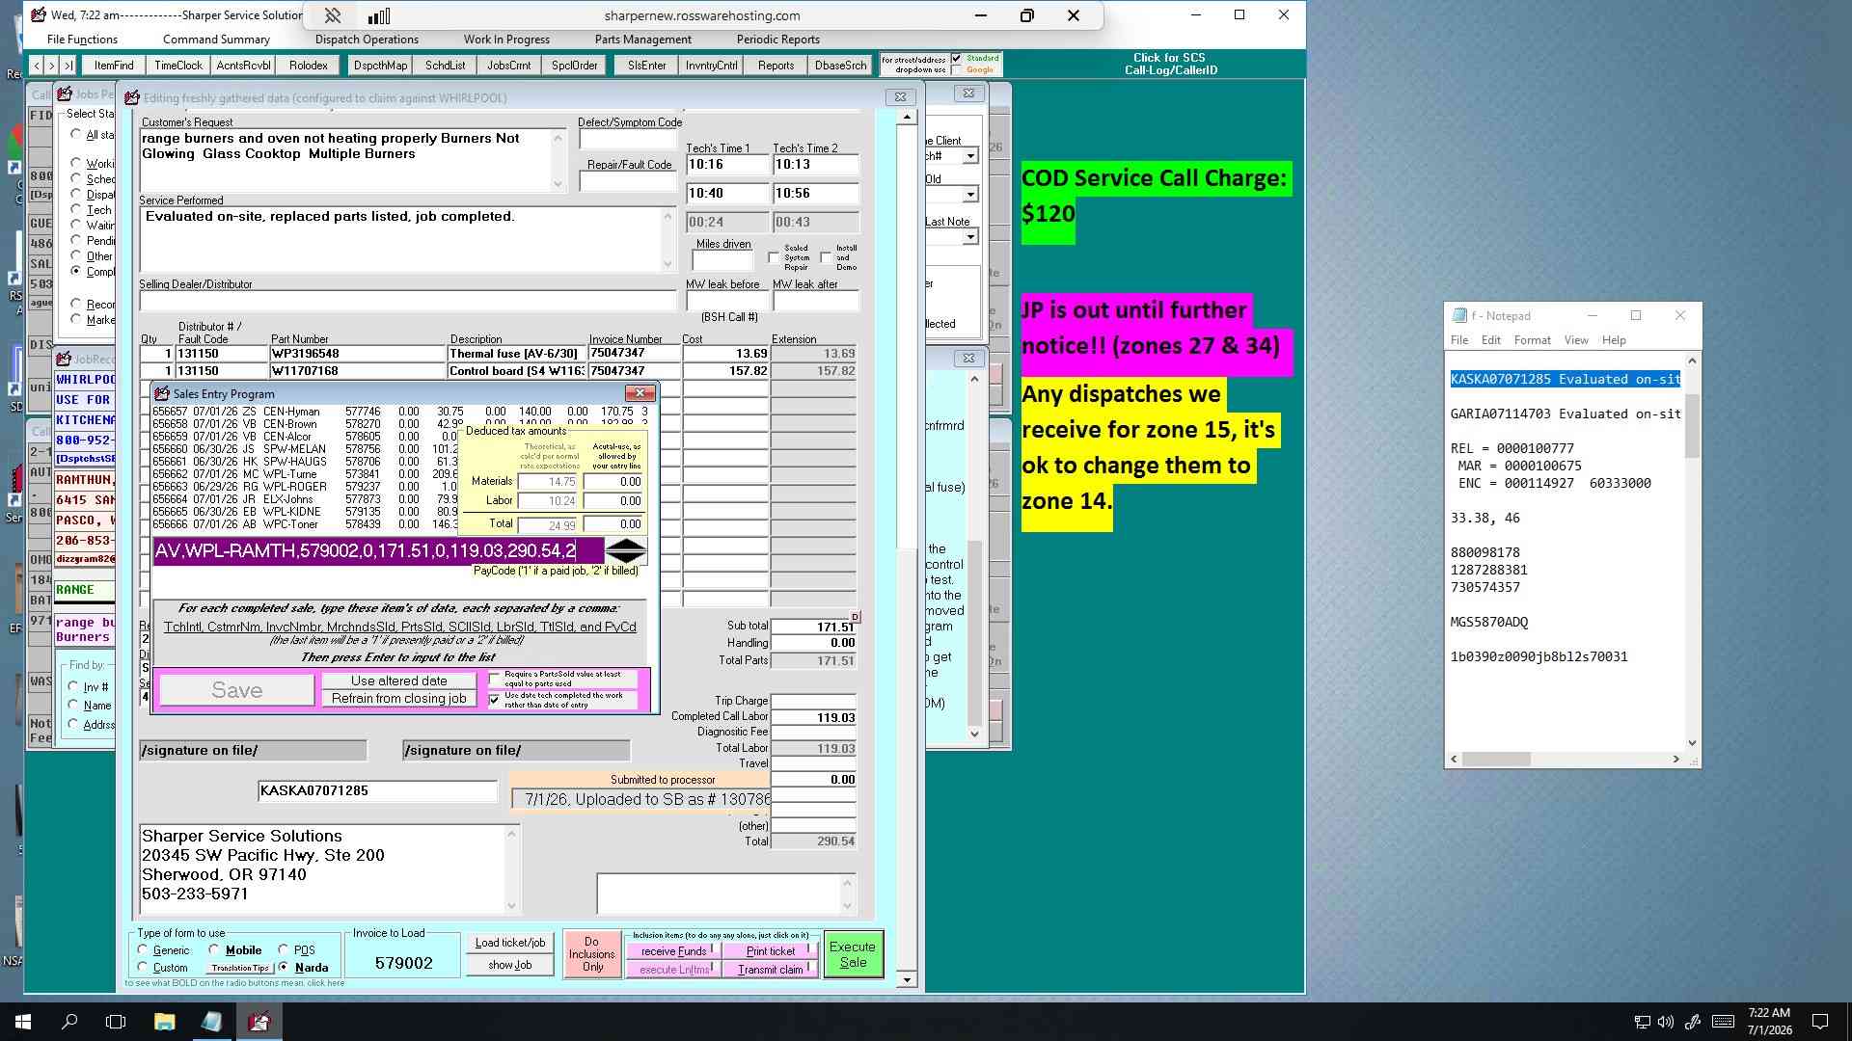1852x1041 pixels.
Task: Open the notification center icon
Action: [1819, 1022]
